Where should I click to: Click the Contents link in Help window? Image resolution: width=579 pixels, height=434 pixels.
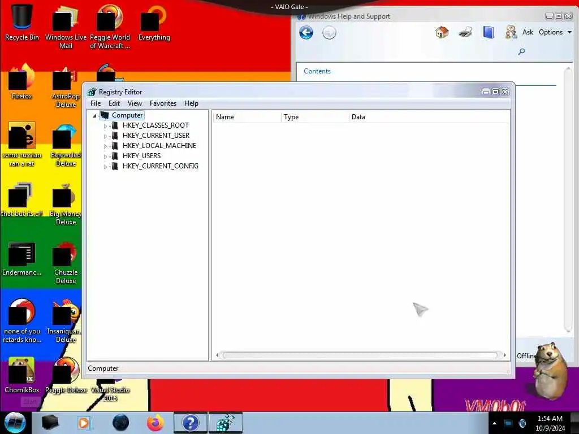pyautogui.click(x=317, y=71)
